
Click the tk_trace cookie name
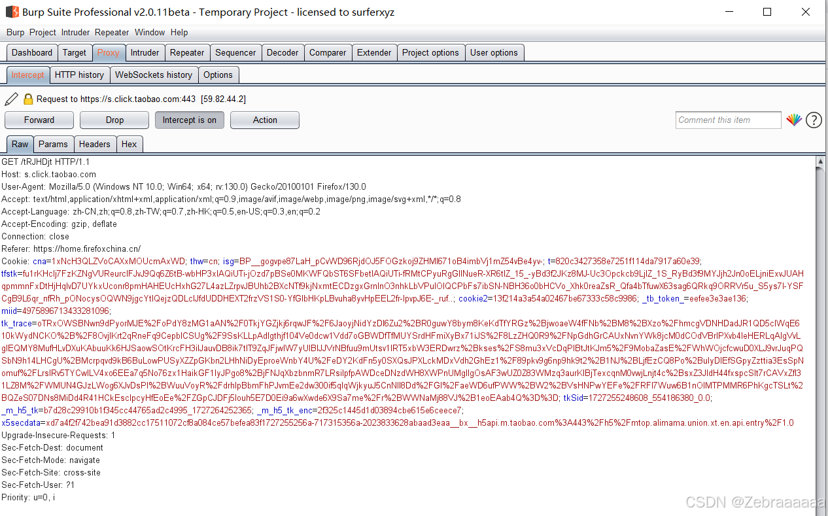17,323
